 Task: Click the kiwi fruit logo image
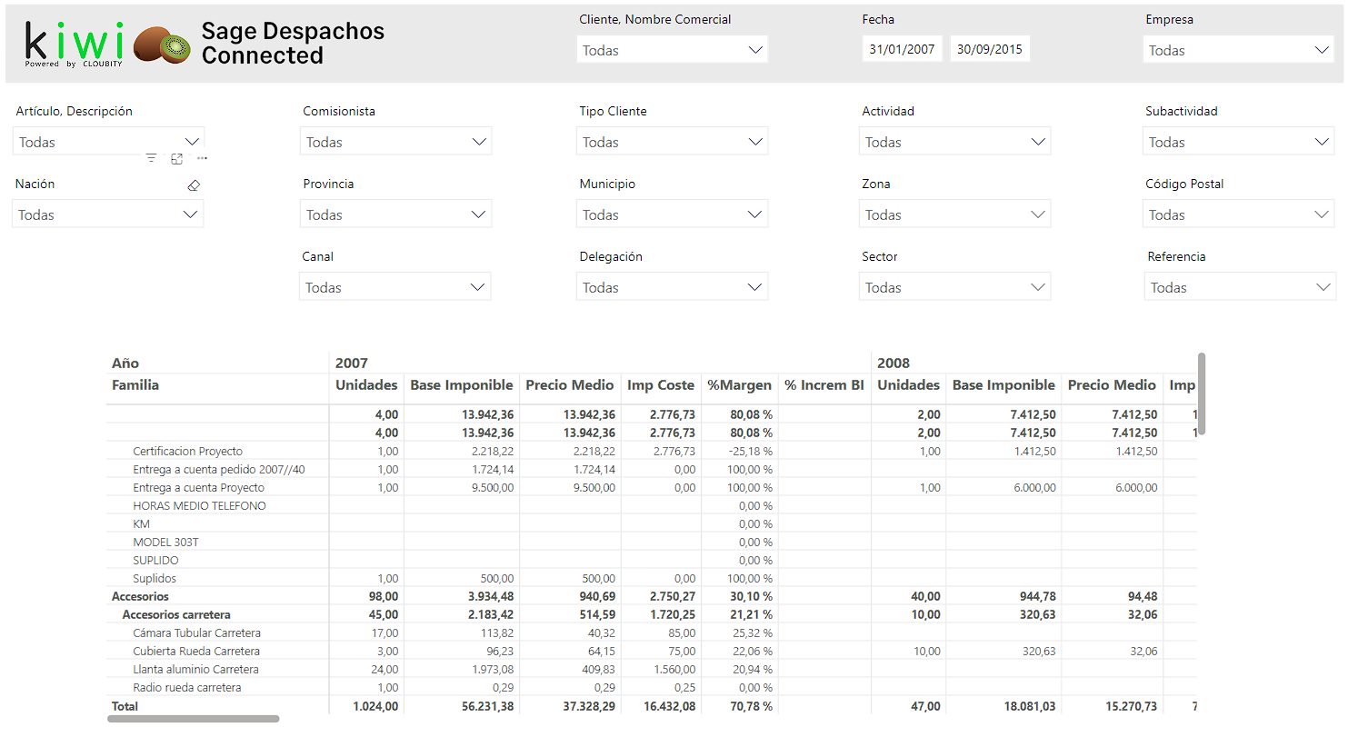[162, 45]
